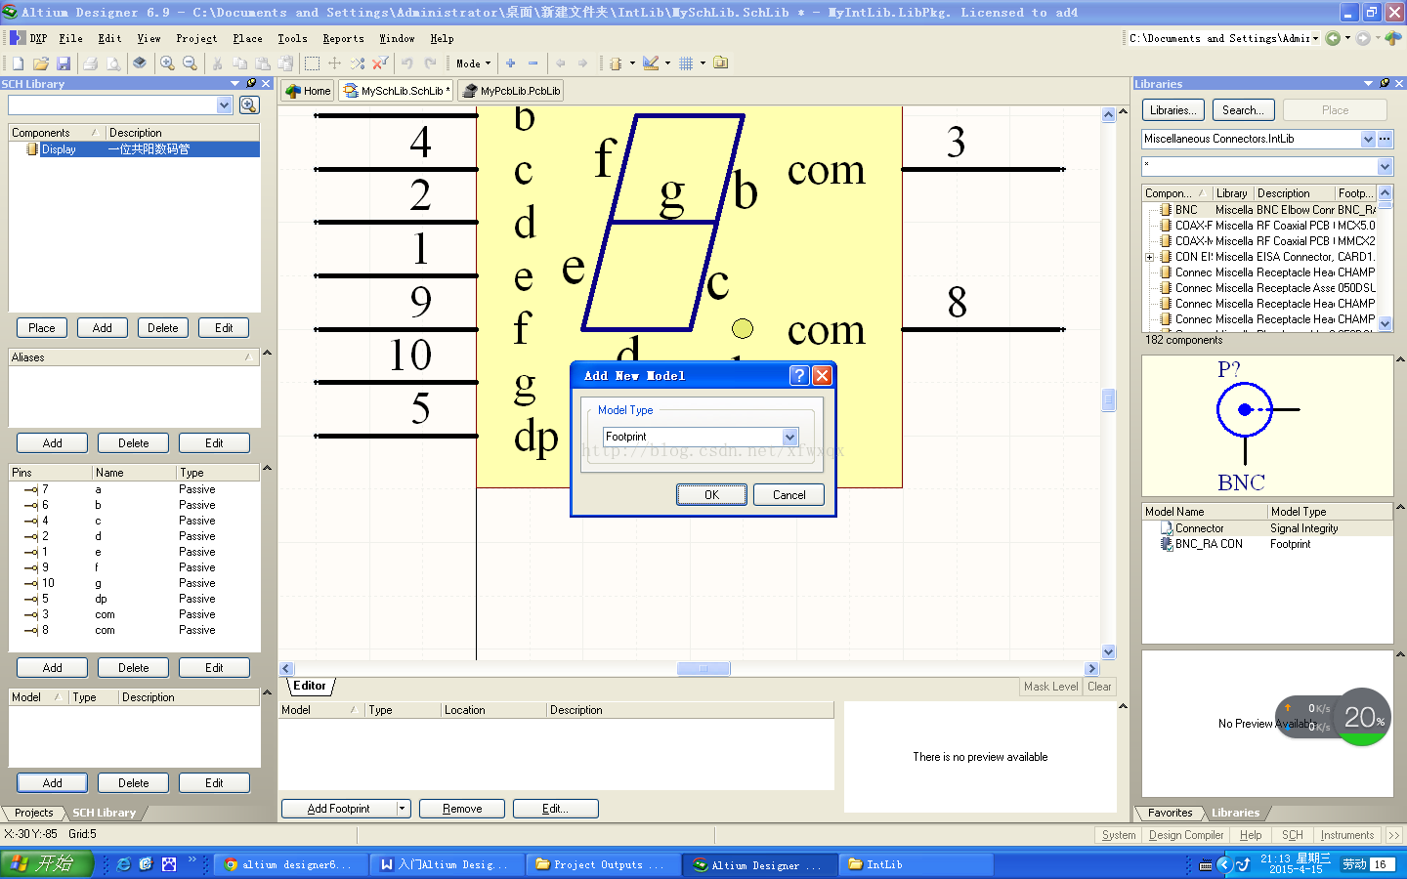Click the blue plus Add Part icon
Screen dimensions: 1407x879
point(510,63)
